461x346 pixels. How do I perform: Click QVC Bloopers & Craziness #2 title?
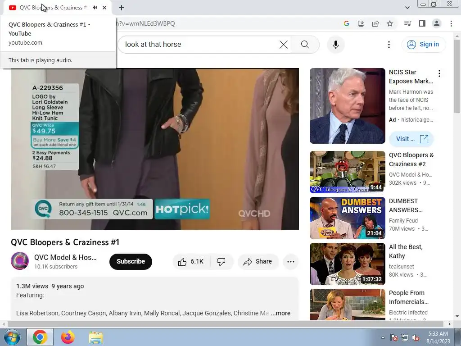(x=411, y=159)
